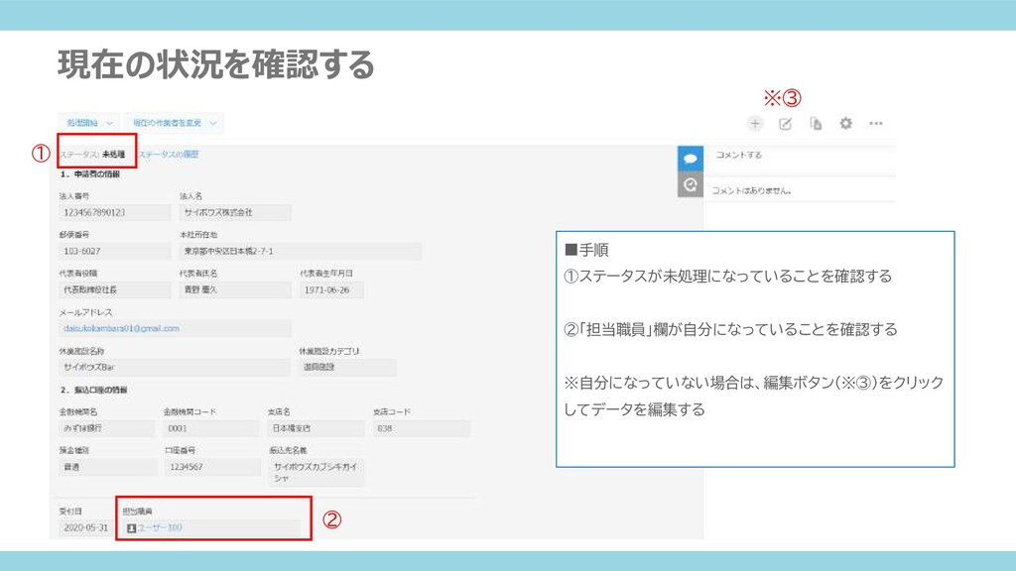
Task: Click the コメントはありません message
Action: tap(752, 191)
